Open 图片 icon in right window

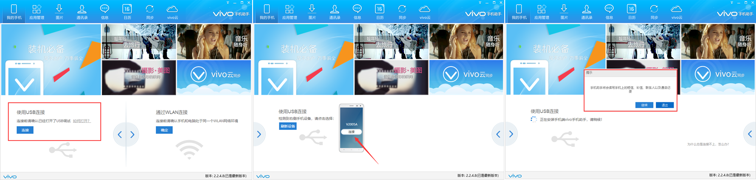pyautogui.click(x=564, y=11)
